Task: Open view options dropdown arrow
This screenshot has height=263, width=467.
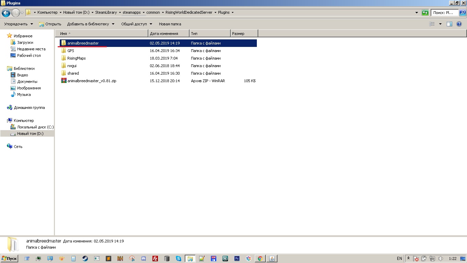Action: coord(440,24)
